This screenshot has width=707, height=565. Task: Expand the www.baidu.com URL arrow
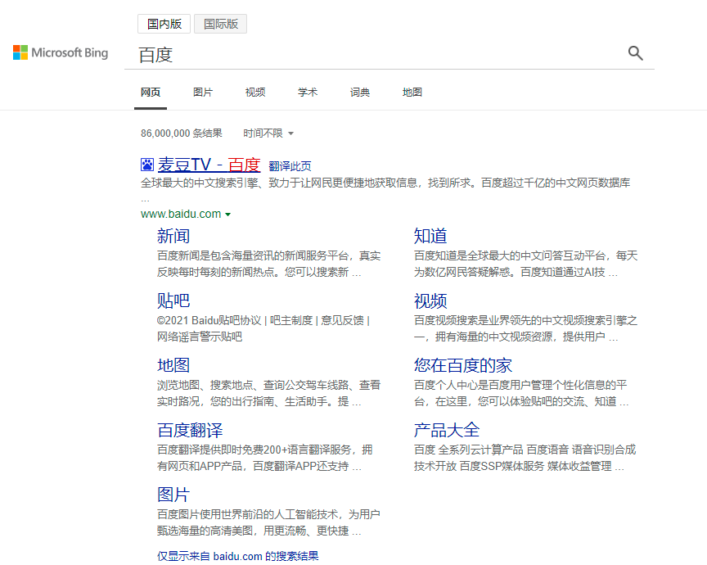tap(228, 215)
